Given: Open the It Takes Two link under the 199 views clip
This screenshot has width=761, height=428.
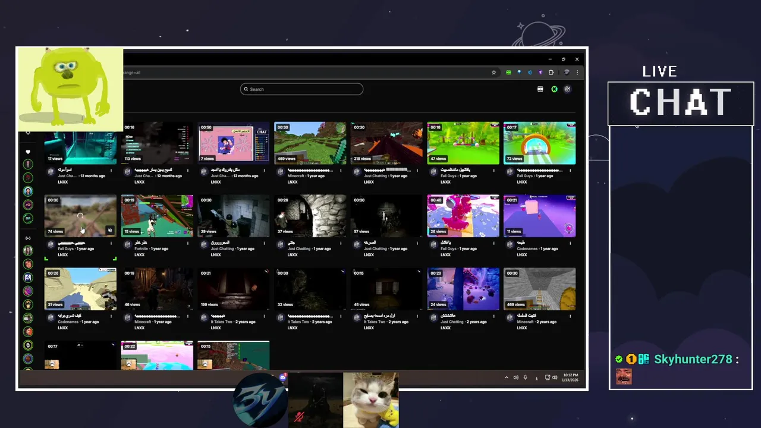Looking at the screenshot, I should pyautogui.click(x=222, y=322).
